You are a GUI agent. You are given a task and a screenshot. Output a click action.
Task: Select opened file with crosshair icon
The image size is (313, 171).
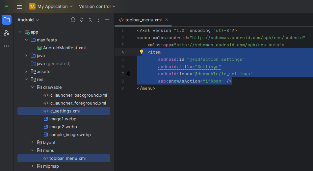[73, 20]
